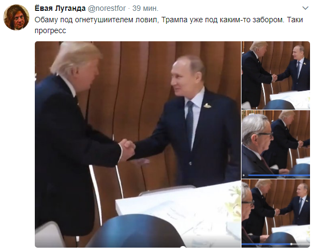The image size is (316, 252).
Task: Click the unplayed white end of the bottom progress bar
Action: [301, 244]
